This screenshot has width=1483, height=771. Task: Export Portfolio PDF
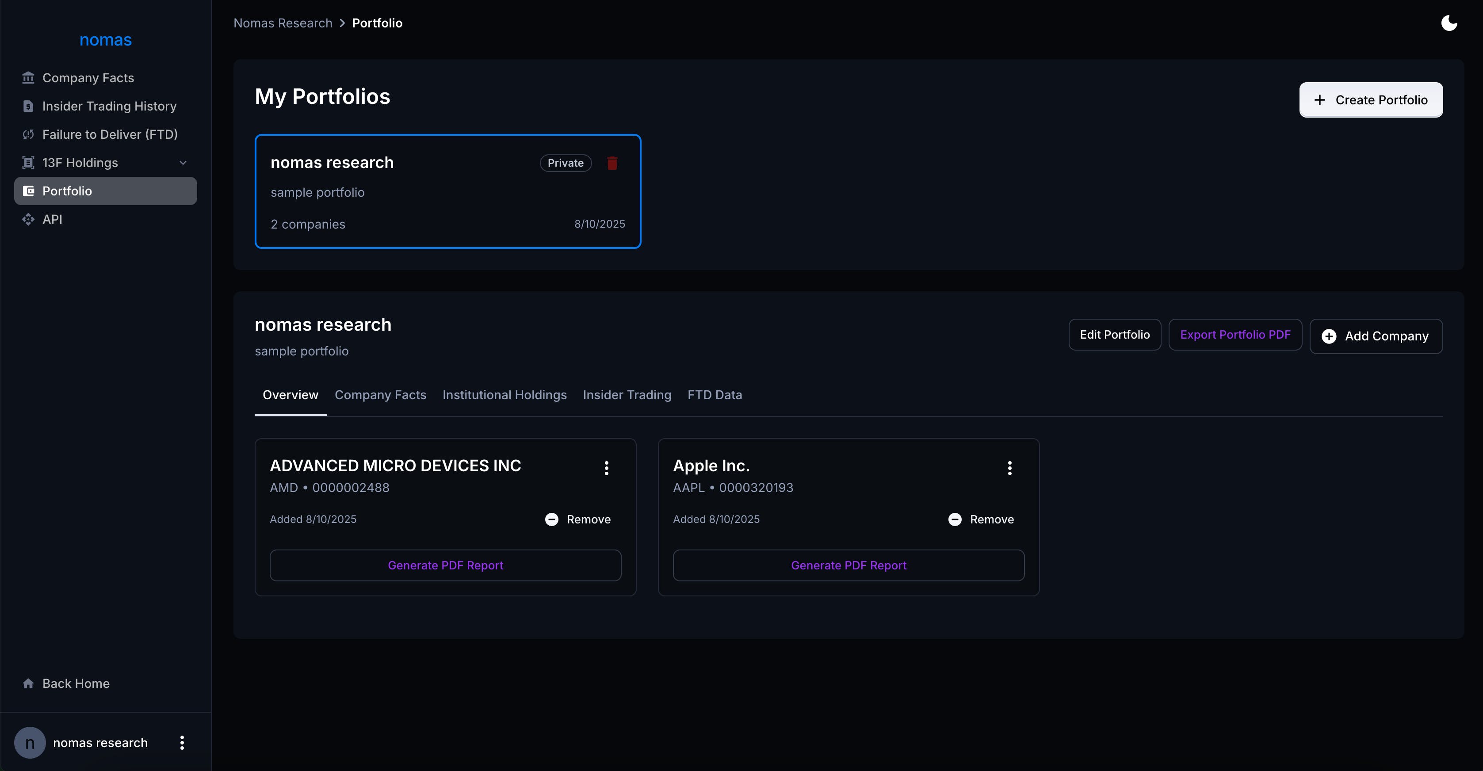[x=1235, y=335]
